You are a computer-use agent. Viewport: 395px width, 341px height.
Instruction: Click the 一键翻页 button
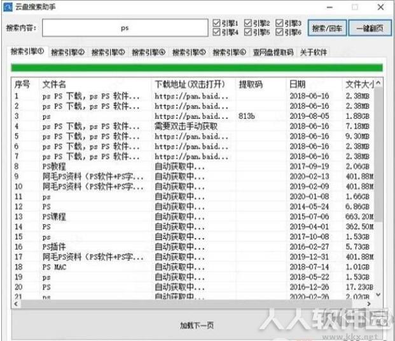point(370,28)
